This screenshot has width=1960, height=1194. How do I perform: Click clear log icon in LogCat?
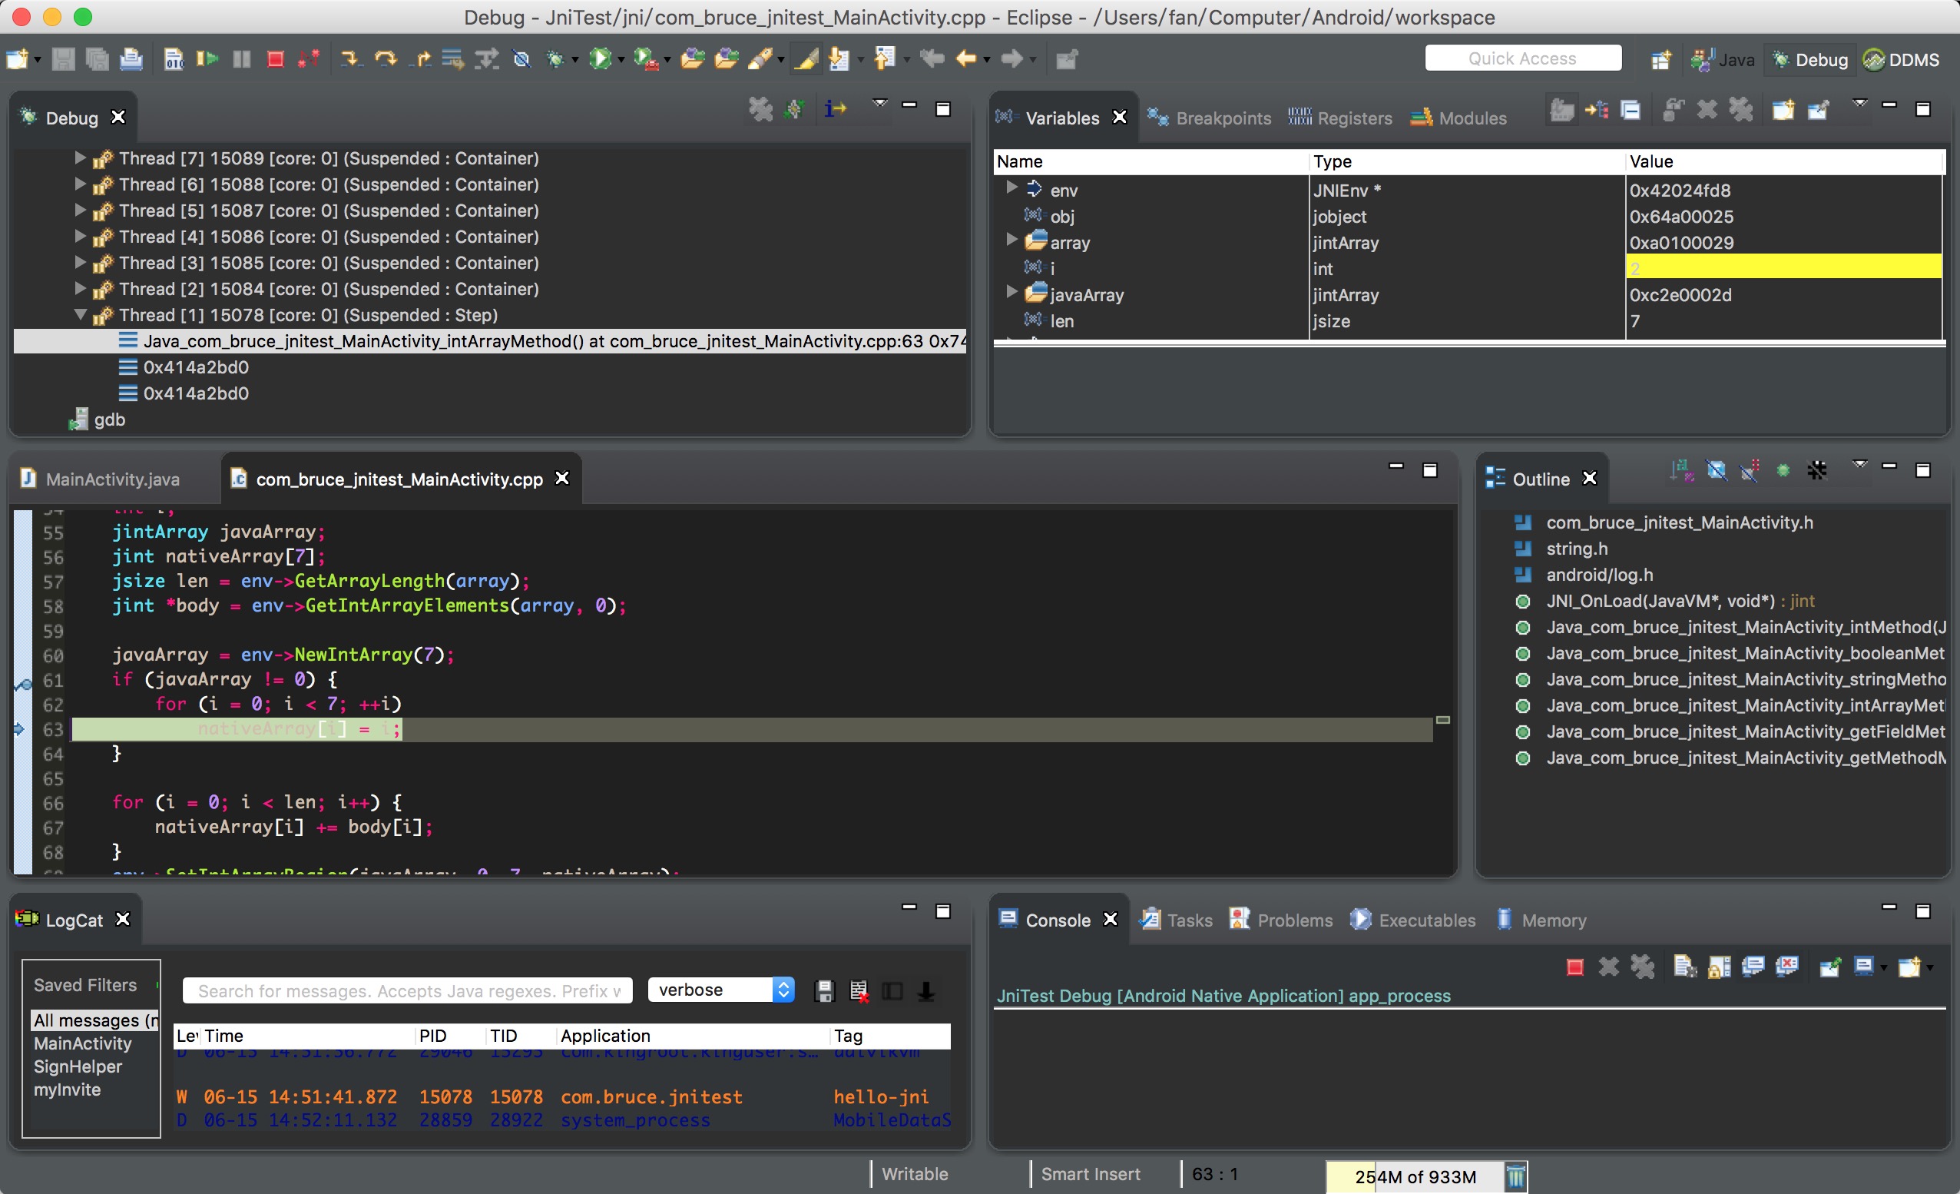pyautogui.click(x=859, y=991)
